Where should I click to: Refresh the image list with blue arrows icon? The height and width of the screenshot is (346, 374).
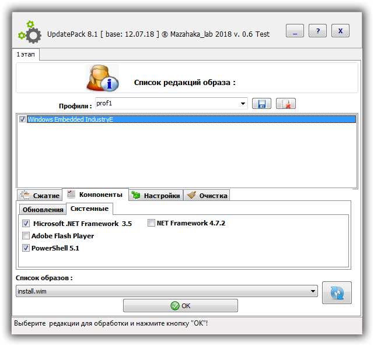tap(337, 292)
